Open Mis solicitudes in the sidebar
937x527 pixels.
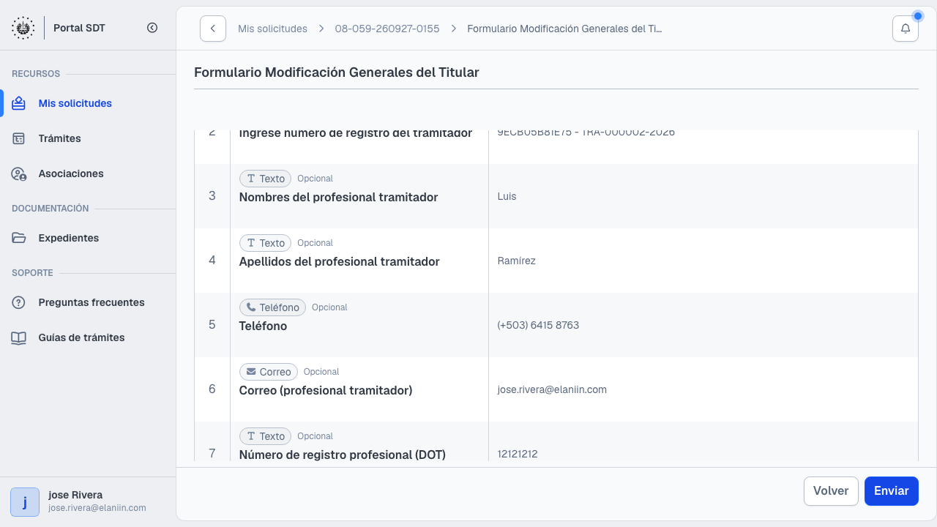(88, 103)
